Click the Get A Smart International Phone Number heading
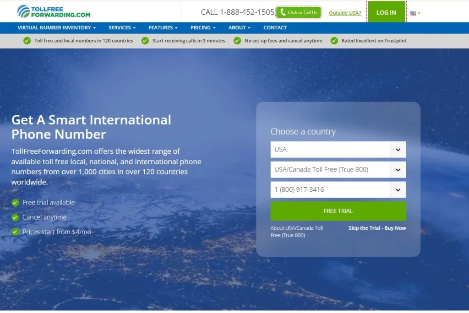Screen dimensions: 469x313 coord(91,127)
